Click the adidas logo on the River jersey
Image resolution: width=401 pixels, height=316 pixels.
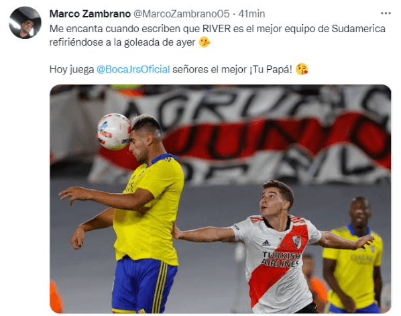coord(266,244)
